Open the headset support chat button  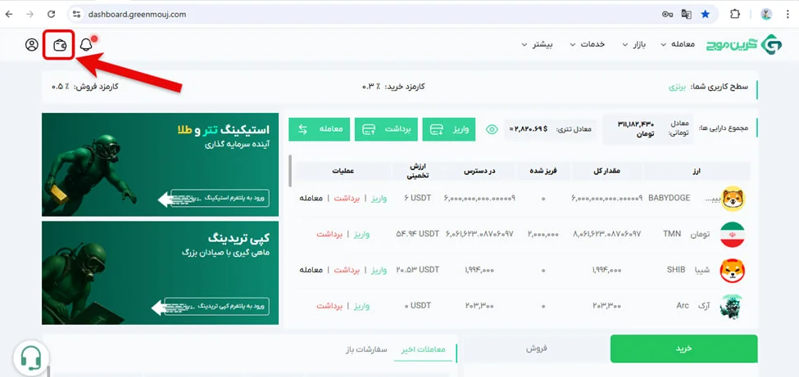pos(31,358)
